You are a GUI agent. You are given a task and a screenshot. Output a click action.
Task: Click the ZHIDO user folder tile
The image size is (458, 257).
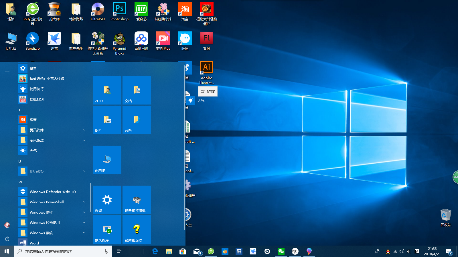107,90
